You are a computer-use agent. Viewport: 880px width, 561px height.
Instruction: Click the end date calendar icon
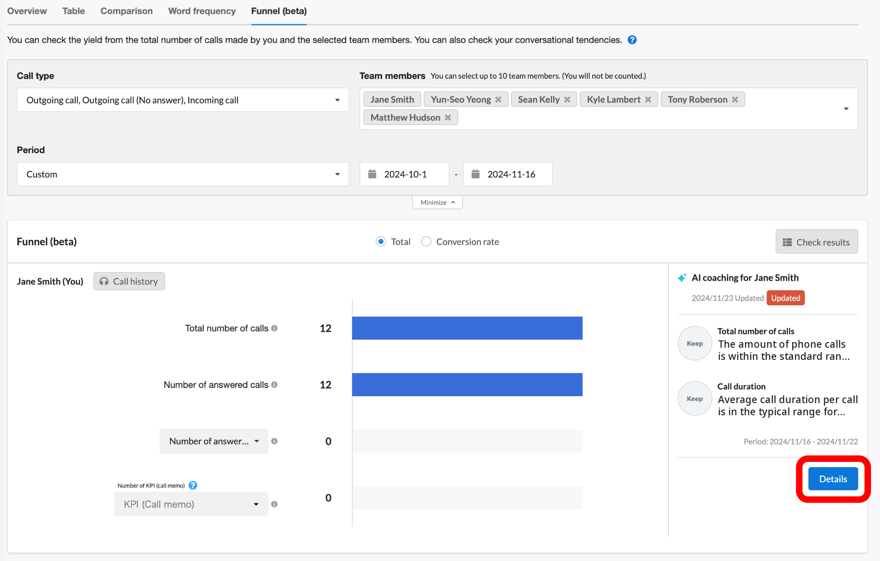click(x=475, y=174)
